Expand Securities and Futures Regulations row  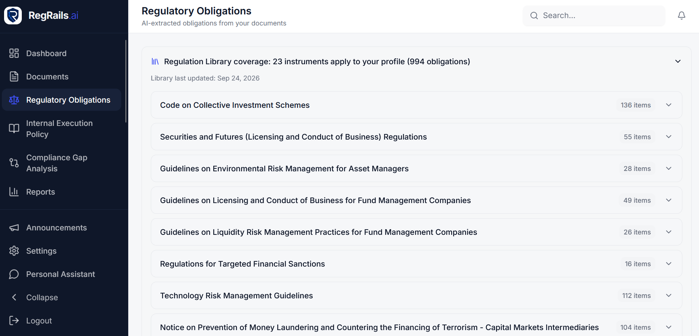[x=669, y=137]
